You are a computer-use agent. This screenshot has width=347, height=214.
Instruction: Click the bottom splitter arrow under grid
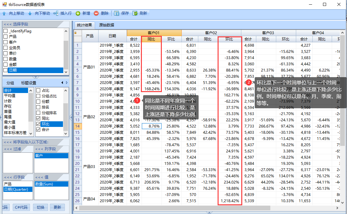(x=209, y=212)
